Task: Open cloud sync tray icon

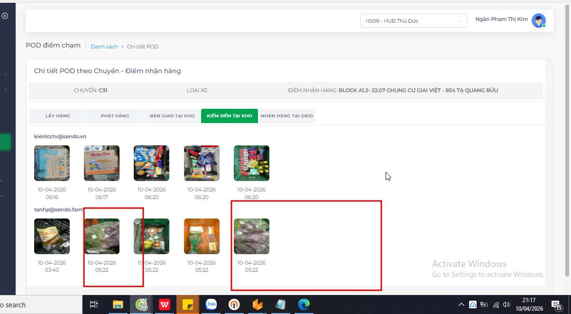Action: click(x=473, y=304)
